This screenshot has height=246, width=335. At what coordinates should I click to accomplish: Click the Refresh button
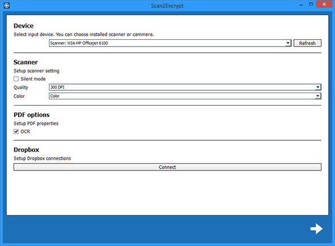(x=307, y=43)
